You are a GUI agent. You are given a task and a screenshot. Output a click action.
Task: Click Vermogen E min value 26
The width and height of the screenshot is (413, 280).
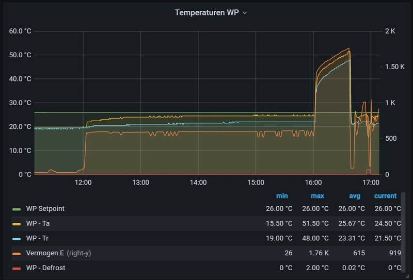tap(289, 253)
